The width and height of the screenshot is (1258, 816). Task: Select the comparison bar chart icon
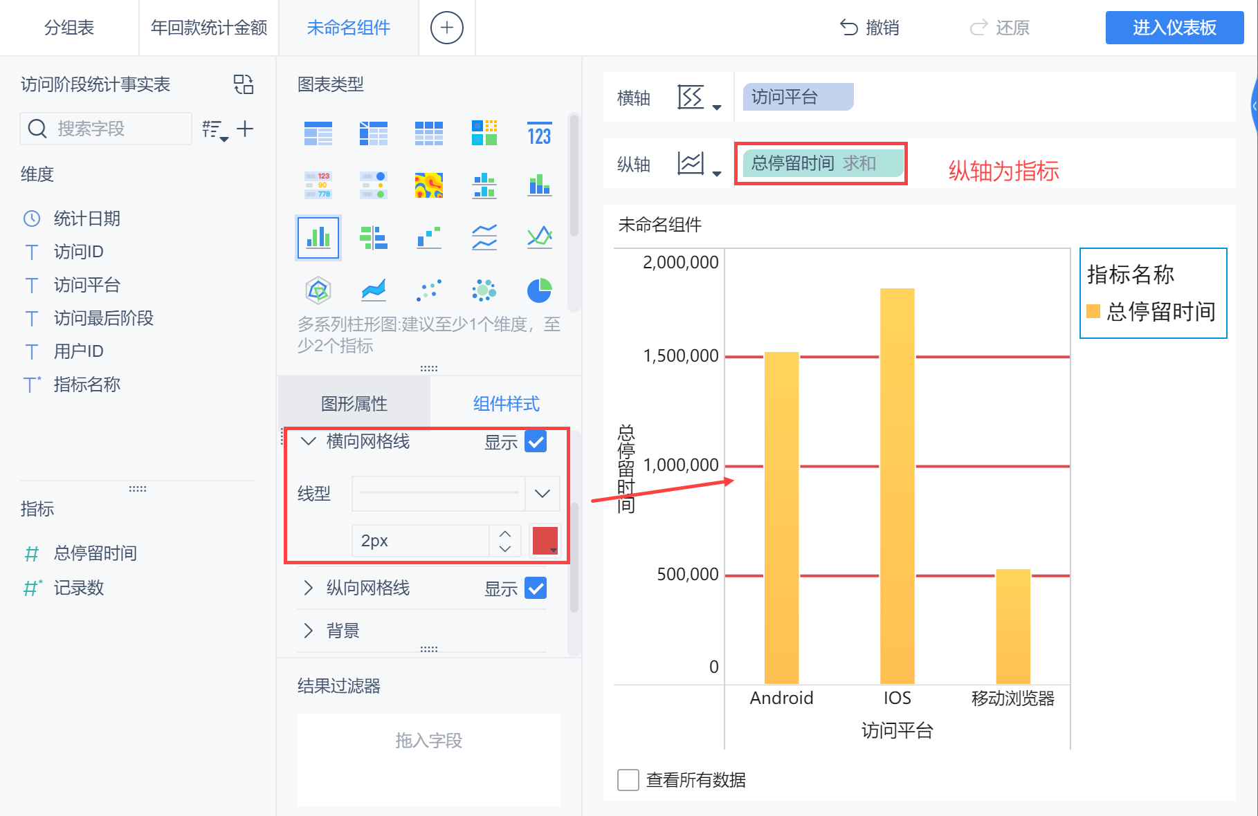pos(374,237)
